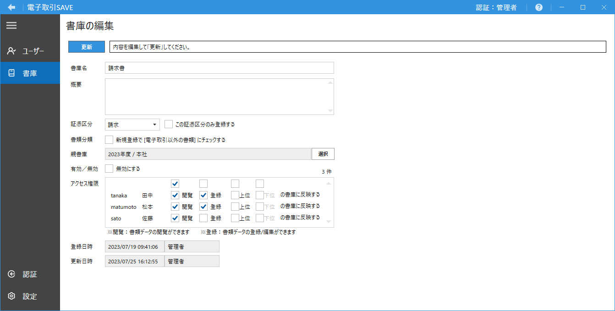Enable この証憑区分のみ登録する checkbox
Viewport: 615px width, 311px height.
(x=169, y=124)
